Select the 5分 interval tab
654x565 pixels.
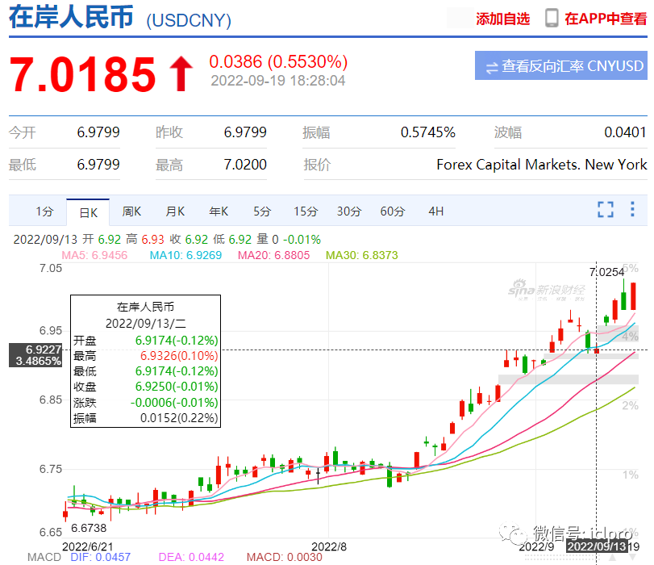262,211
